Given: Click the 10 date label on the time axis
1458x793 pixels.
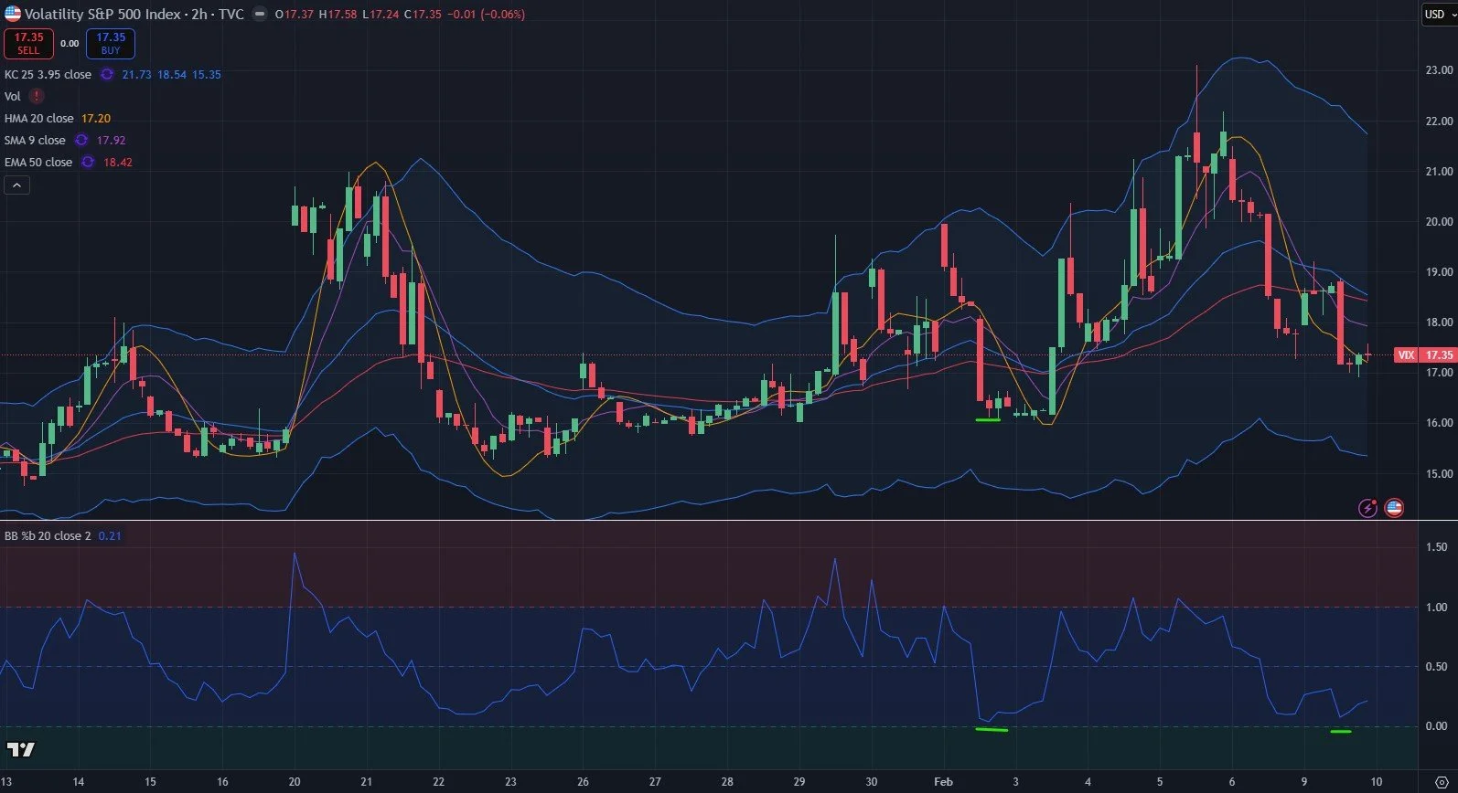Looking at the screenshot, I should coord(1377,781).
